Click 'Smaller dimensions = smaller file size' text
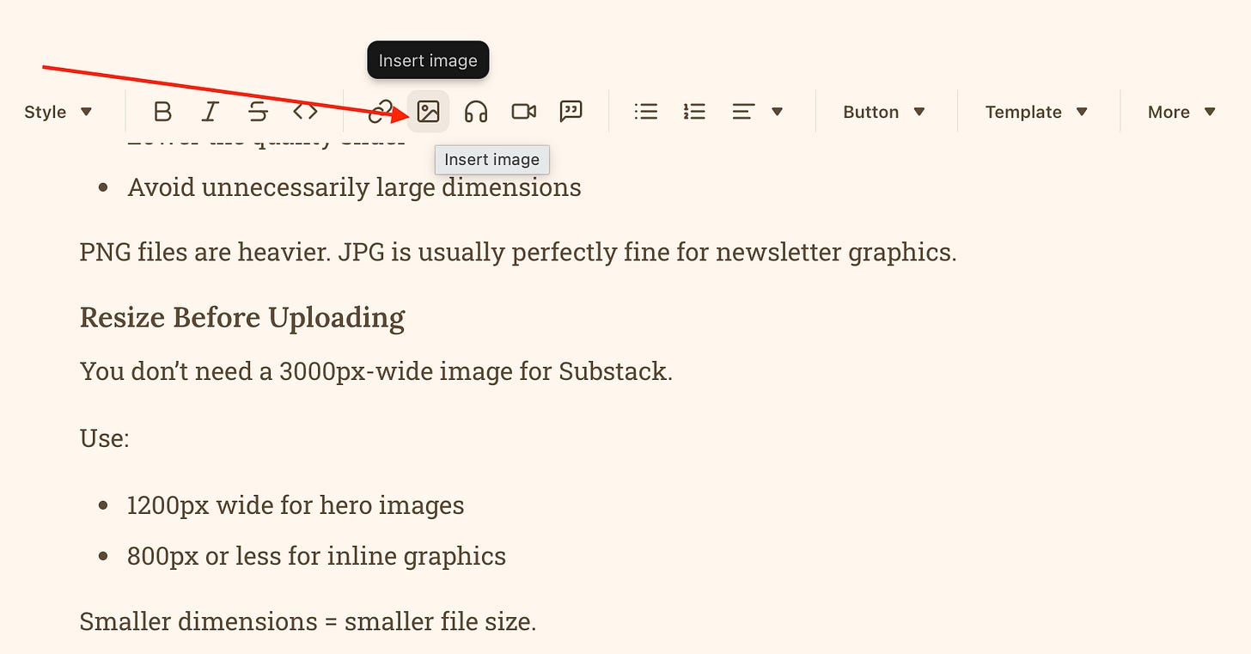This screenshot has height=654, width=1251. click(308, 620)
